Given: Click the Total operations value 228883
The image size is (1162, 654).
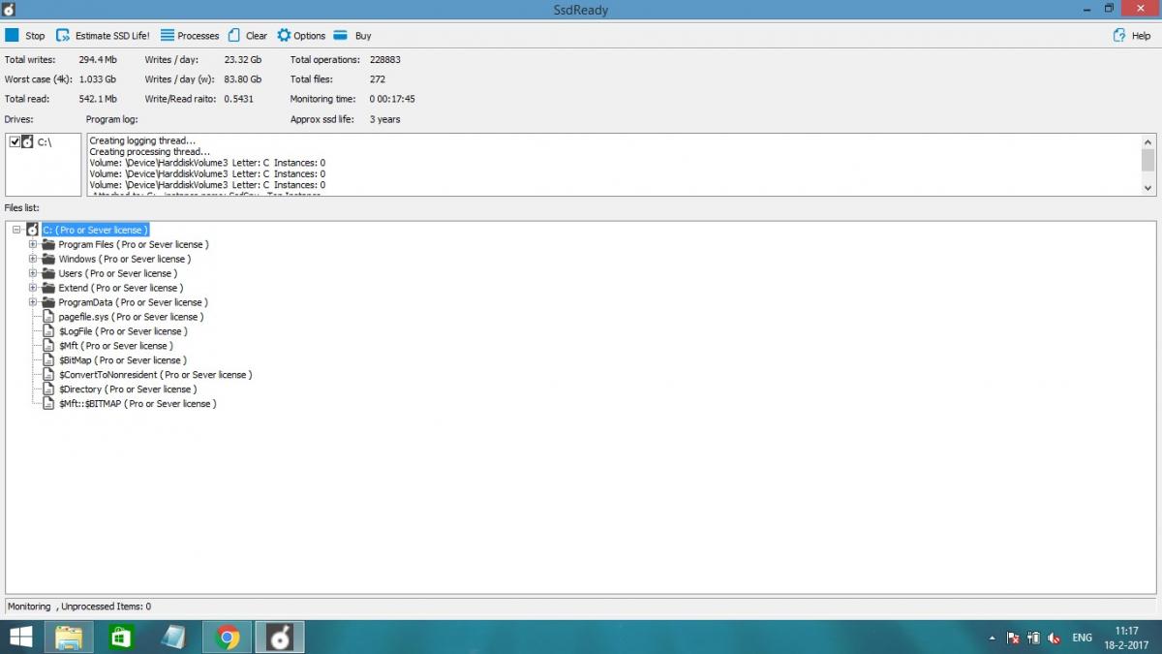Looking at the screenshot, I should 385,60.
